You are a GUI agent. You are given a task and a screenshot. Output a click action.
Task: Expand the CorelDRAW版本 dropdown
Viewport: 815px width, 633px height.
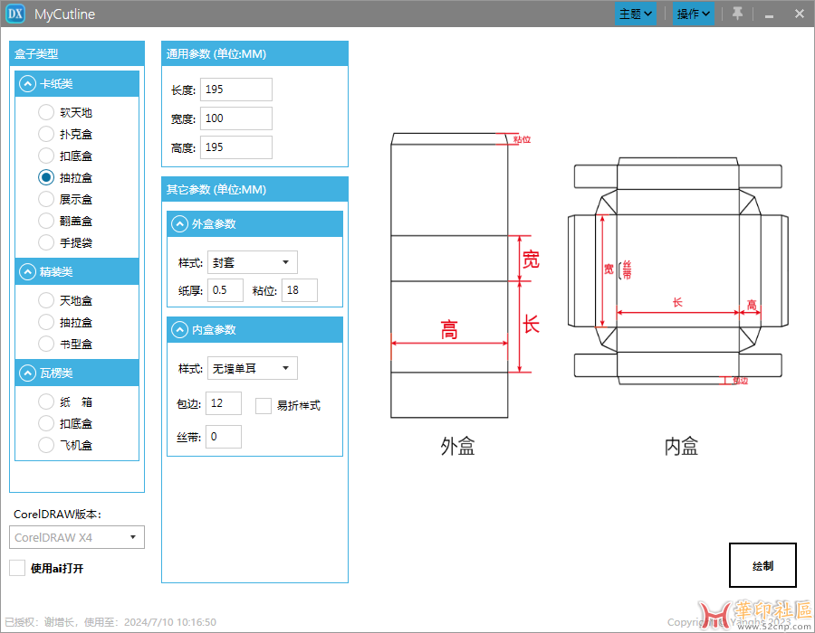tap(78, 537)
